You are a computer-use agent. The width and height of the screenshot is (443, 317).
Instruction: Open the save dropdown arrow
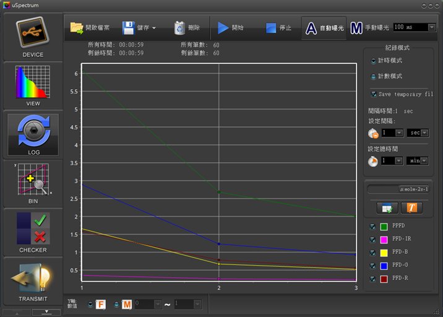point(154,28)
